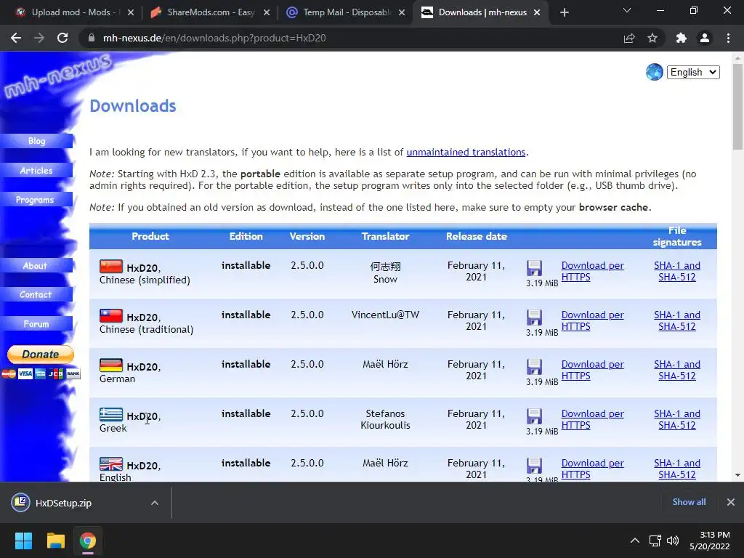Open the Programs sidebar menu item
The image size is (744, 558).
(36, 200)
